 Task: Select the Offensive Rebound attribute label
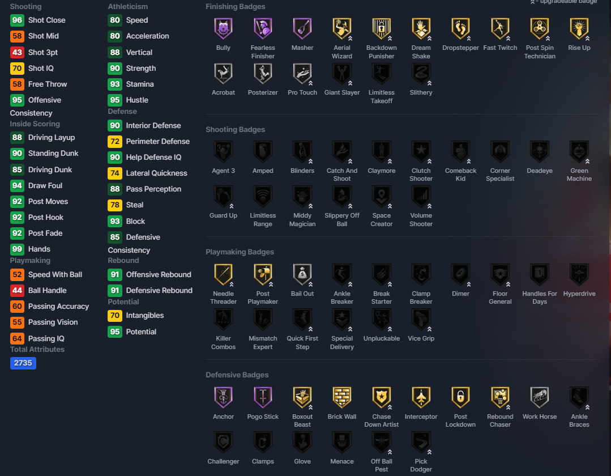(x=159, y=274)
